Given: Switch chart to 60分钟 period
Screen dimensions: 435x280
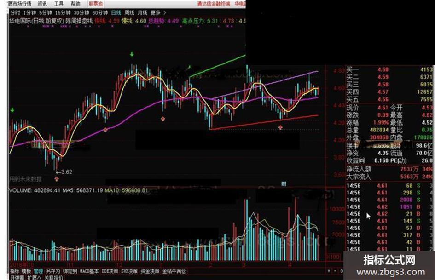Looking at the screenshot, I should click(x=100, y=13).
